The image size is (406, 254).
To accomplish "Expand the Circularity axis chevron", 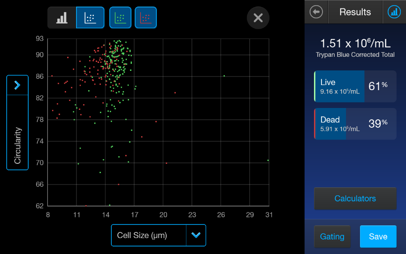I will [x=17, y=85].
